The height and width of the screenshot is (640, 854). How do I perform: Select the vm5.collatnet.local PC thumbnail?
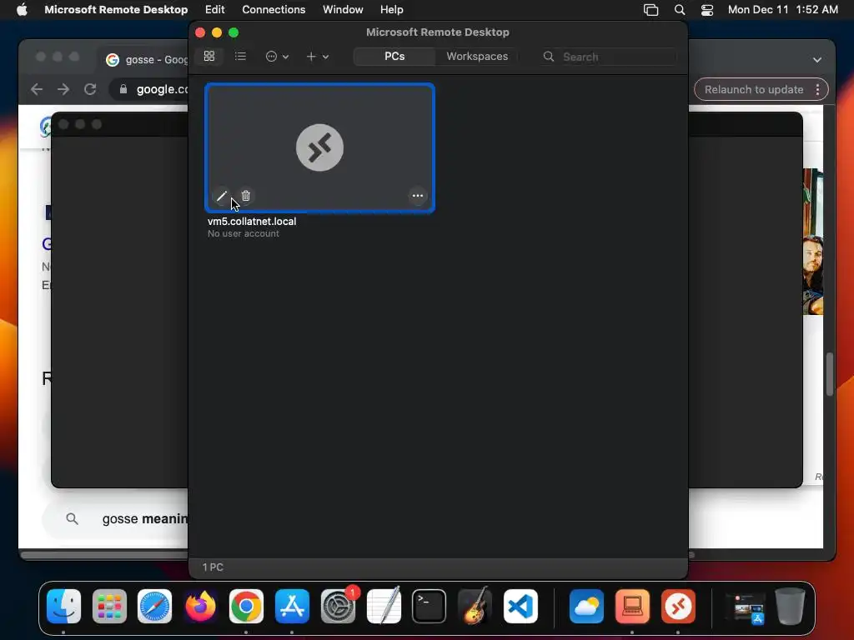pyautogui.click(x=319, y=147)
